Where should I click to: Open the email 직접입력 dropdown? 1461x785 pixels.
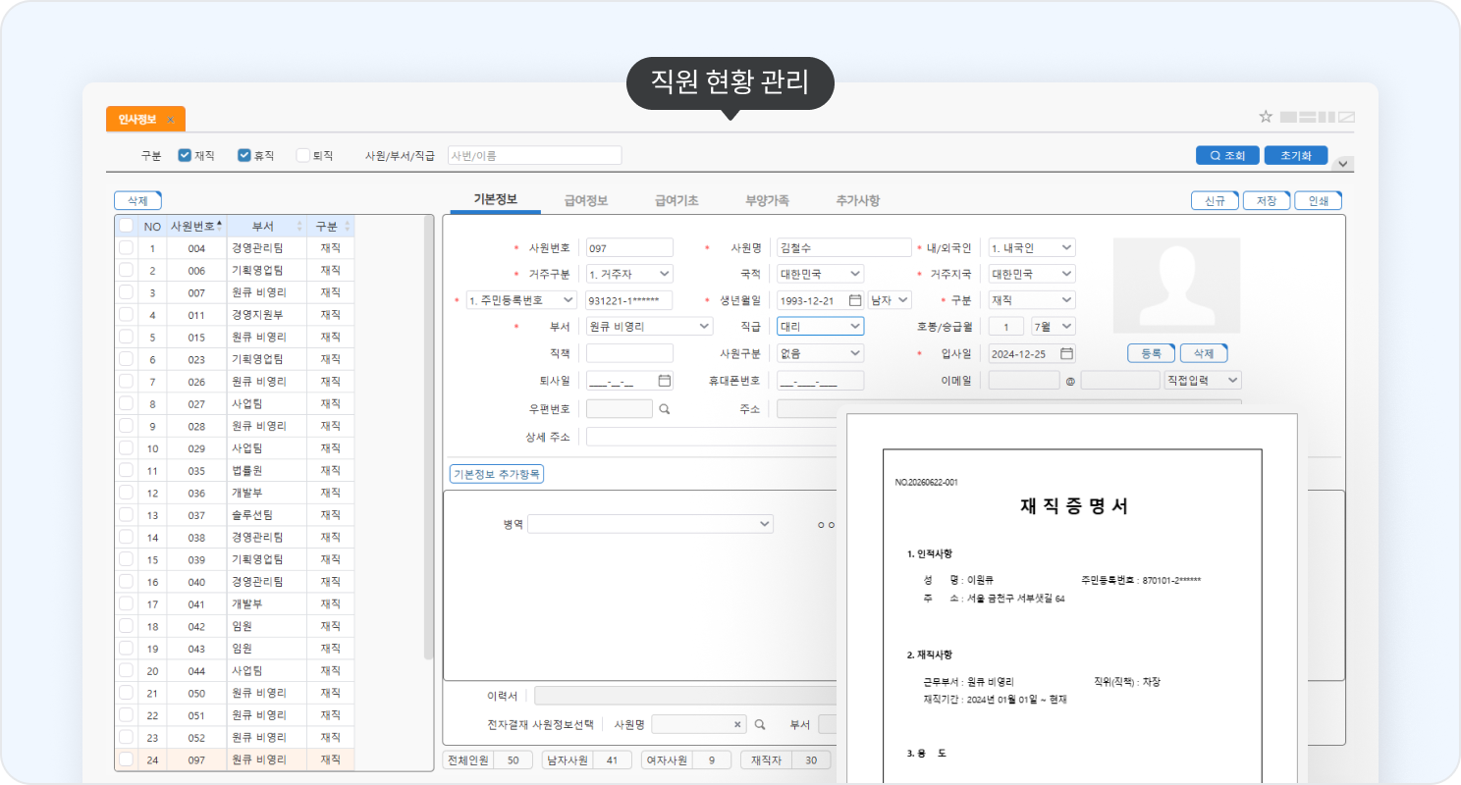1203,380
